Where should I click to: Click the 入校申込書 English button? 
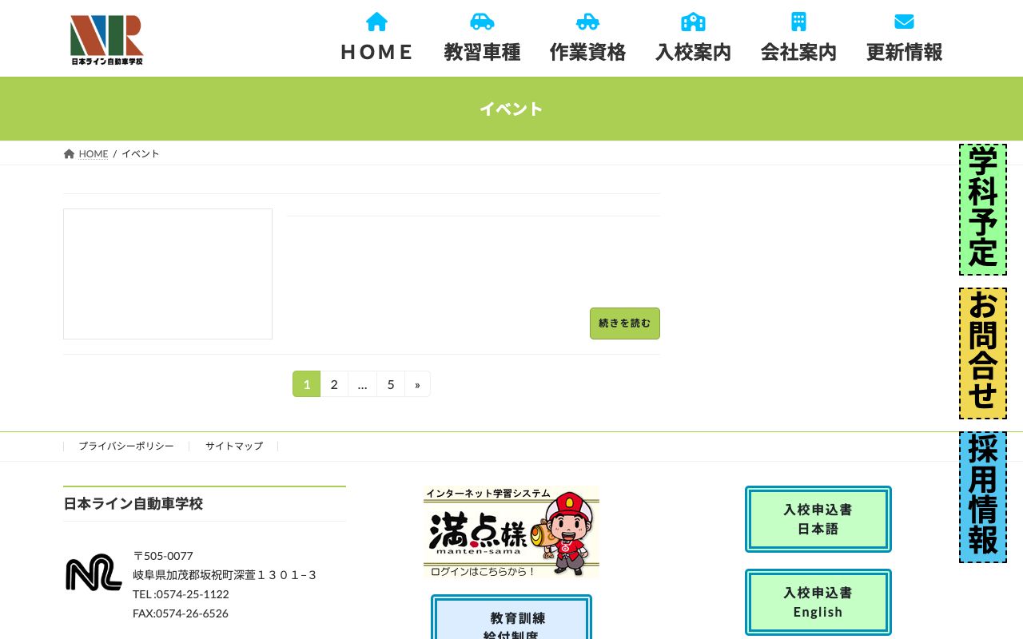818,602
